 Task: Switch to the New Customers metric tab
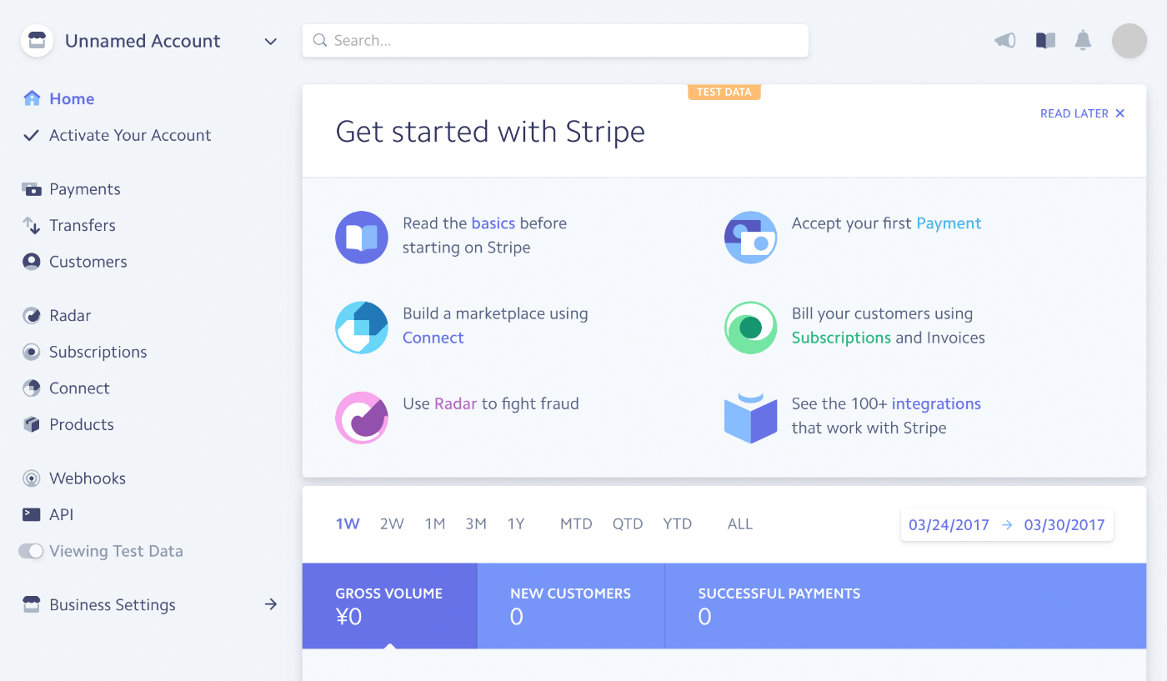coord(571,606)
